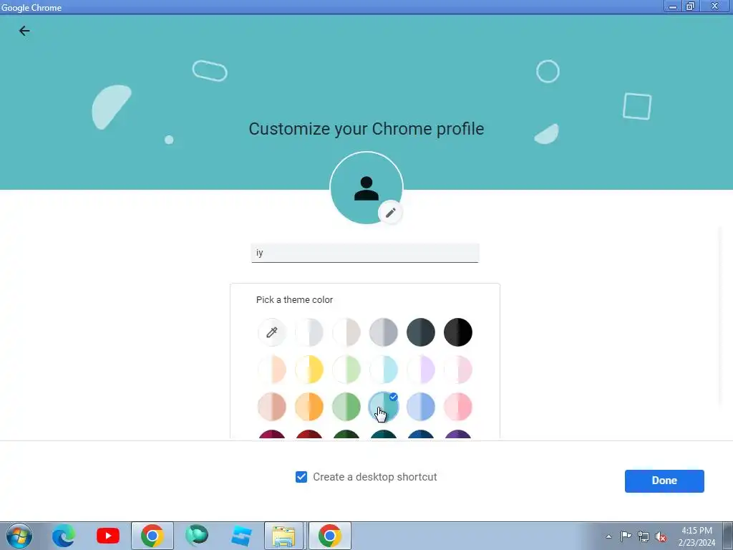Image resolution: width=733 pixels, height=550 pixels.
Task: Open the blue tilted-tile taskbar app
Action: (x=241, y=536)
